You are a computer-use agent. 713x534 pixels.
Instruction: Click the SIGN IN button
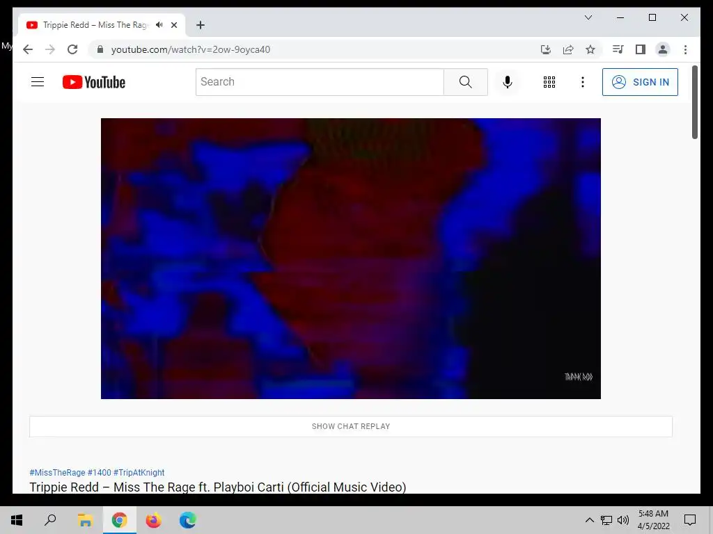(640, 82)
